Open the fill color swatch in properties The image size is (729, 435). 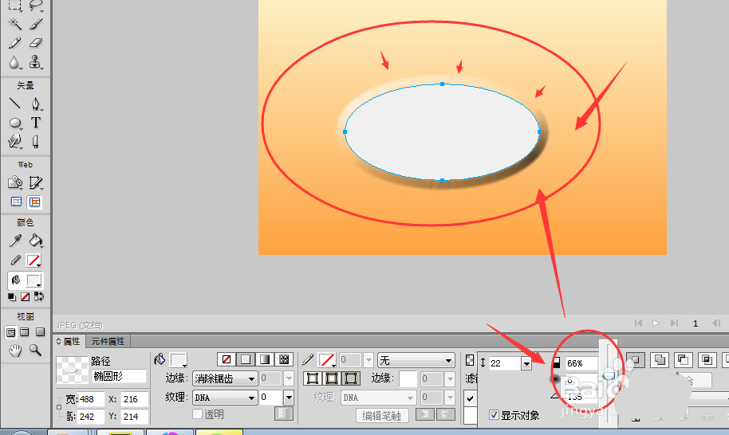(x=179, y=360)
